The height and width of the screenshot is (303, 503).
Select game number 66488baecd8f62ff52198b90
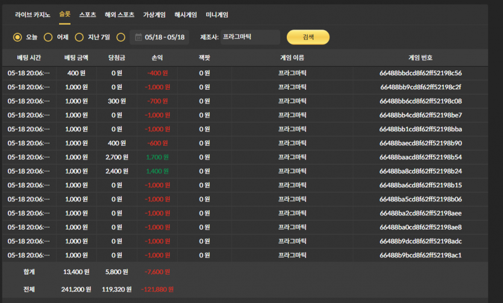pos(420,143)
